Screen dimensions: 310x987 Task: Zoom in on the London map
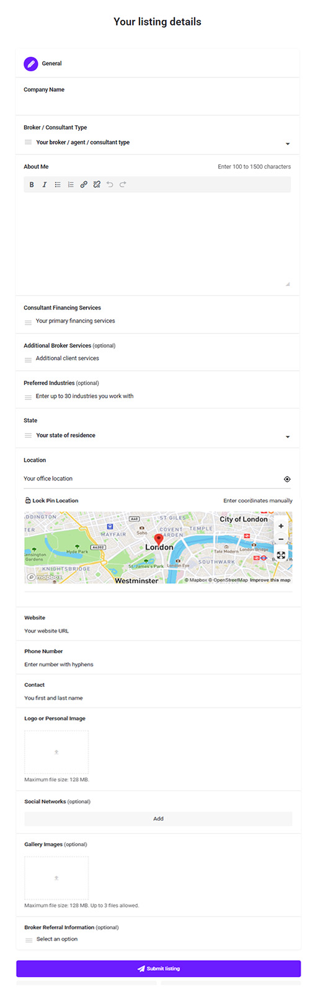click(x=281, y=526)
